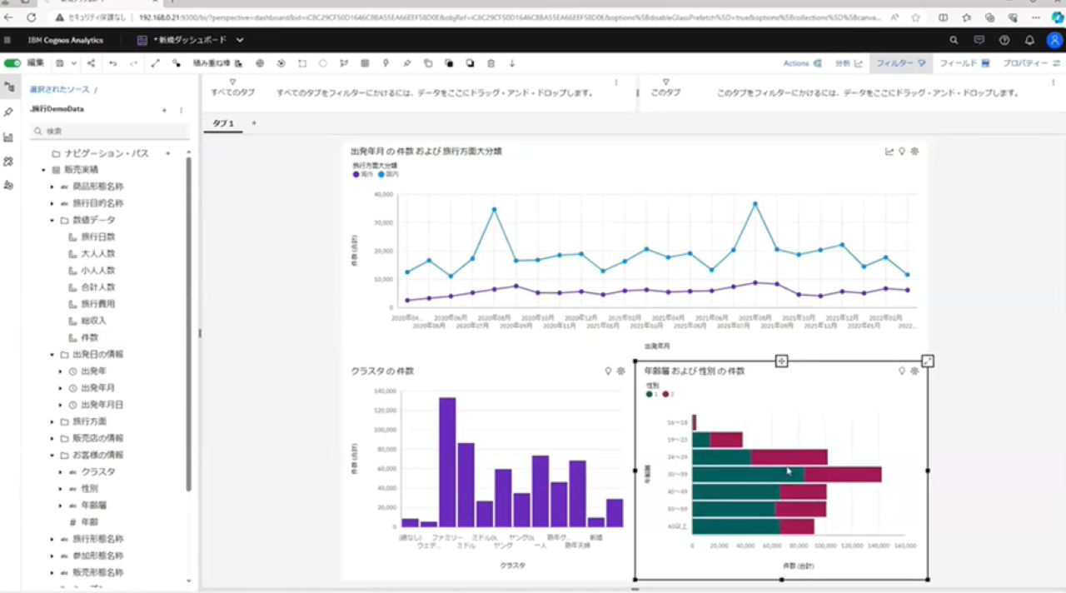Screen dimensions: 1066x593
Task: Select 件数 measure in the data tree
Action: point(90,337)
